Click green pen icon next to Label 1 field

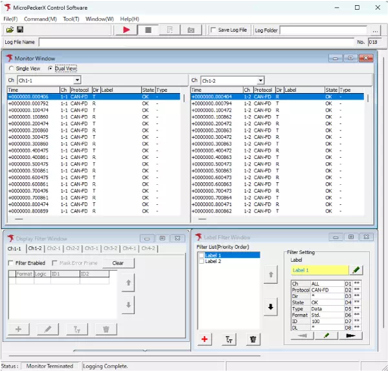coord(357,270)
